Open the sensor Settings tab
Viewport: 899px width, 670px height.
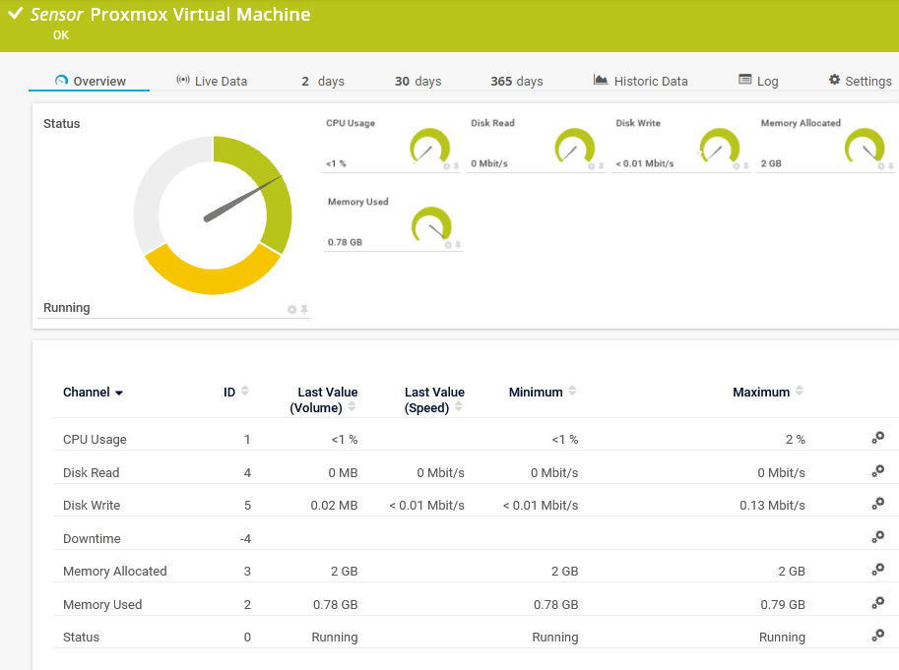[x=860, y=81]
